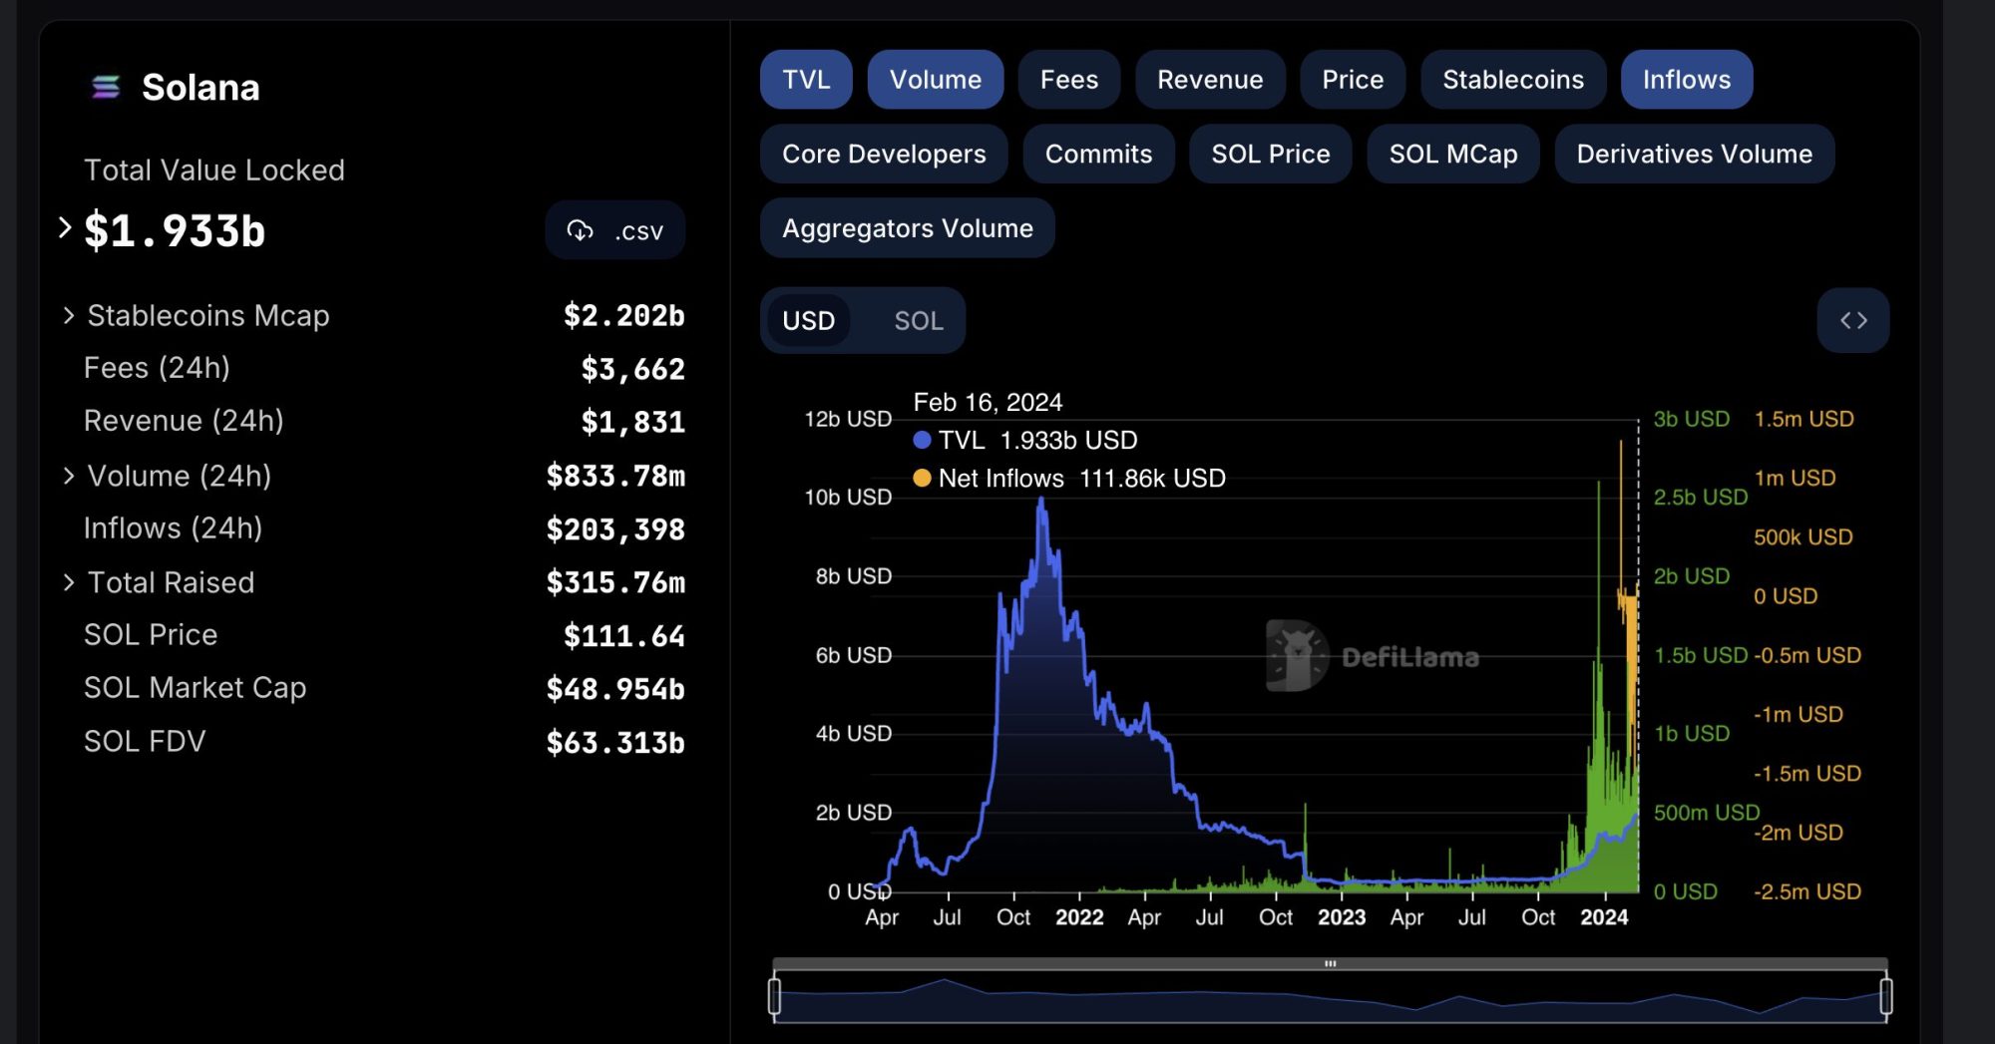Expand the Stablecoins Mcap row
The width and height of the screenshot is (1995, 1044).
pos(69,315)
